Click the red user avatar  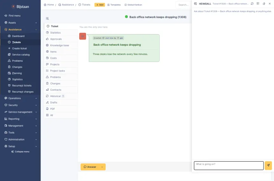pos(83,36)
